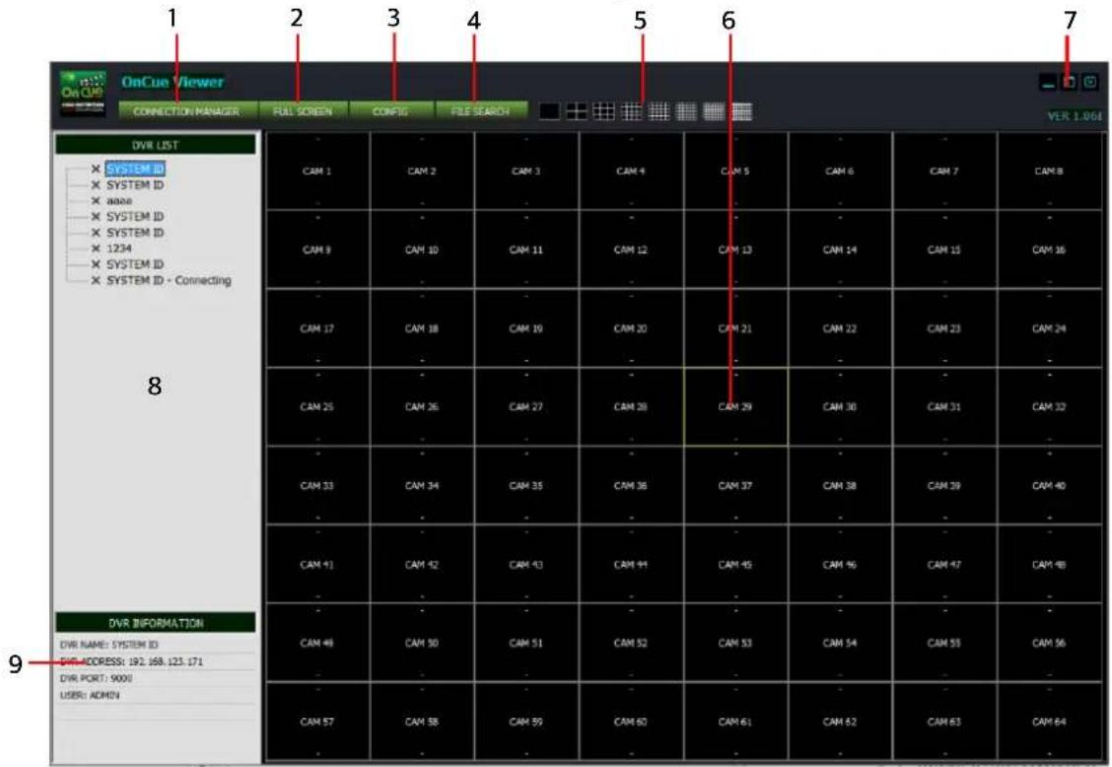
Task: Select the highlighted CAM 29 pane
Action: 735,406
